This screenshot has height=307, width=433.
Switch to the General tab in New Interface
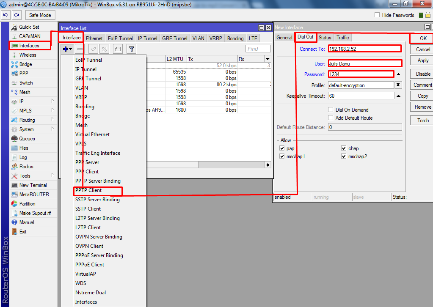pyautogui.click(x=284, y=38)
